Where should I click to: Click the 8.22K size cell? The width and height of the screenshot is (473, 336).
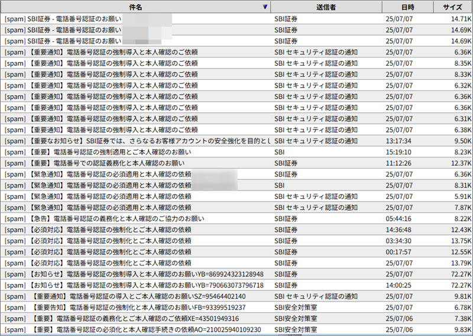point(463,219)
